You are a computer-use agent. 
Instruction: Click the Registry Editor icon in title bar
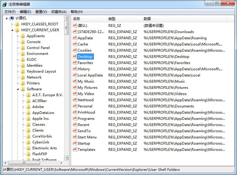pos(5,5)
